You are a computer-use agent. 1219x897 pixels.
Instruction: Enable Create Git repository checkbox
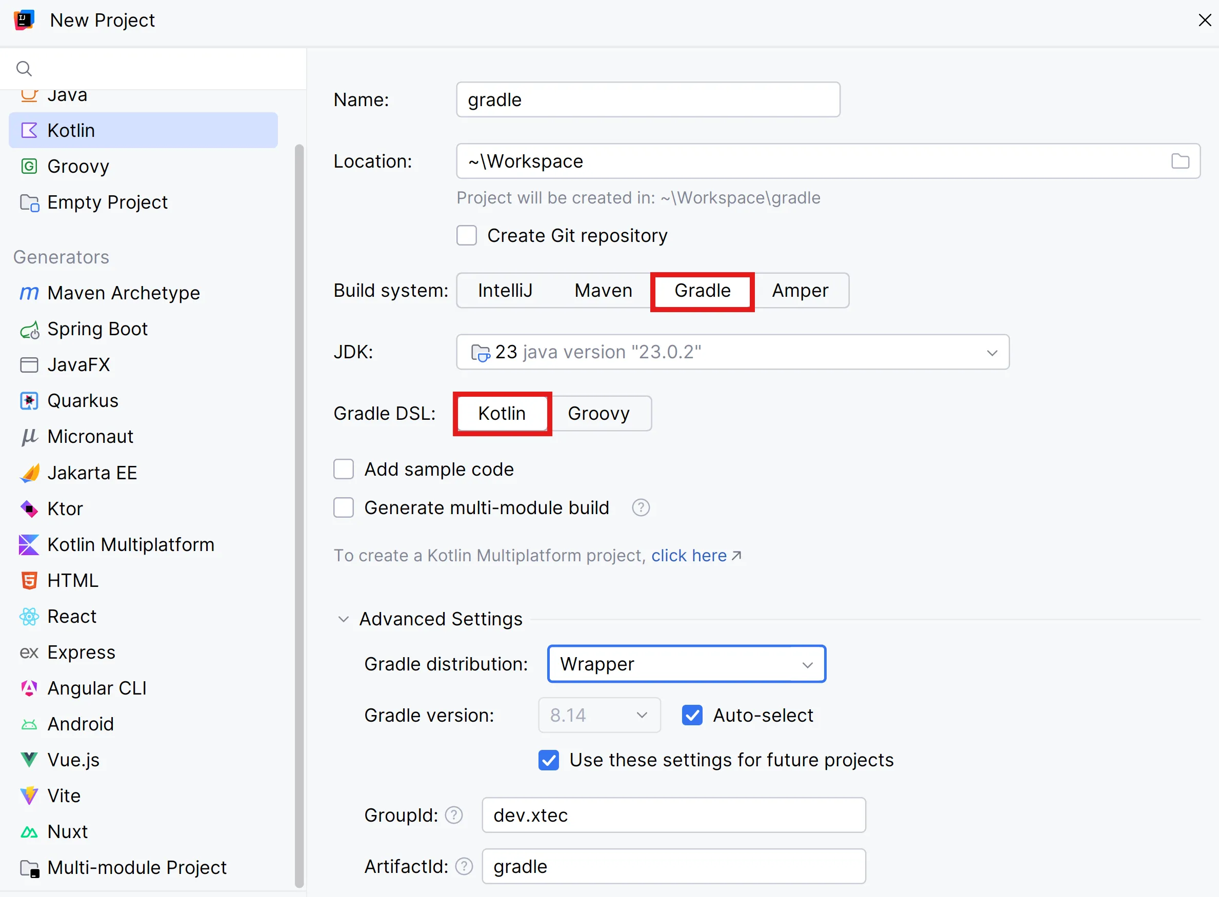click(467, 236)
